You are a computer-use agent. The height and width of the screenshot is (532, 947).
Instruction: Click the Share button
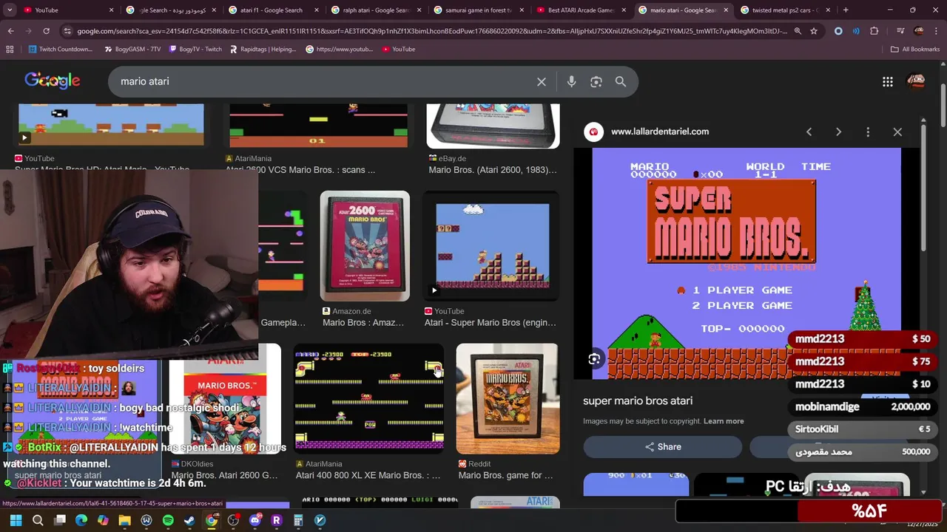pyautogui.click(x=663, y=447)
